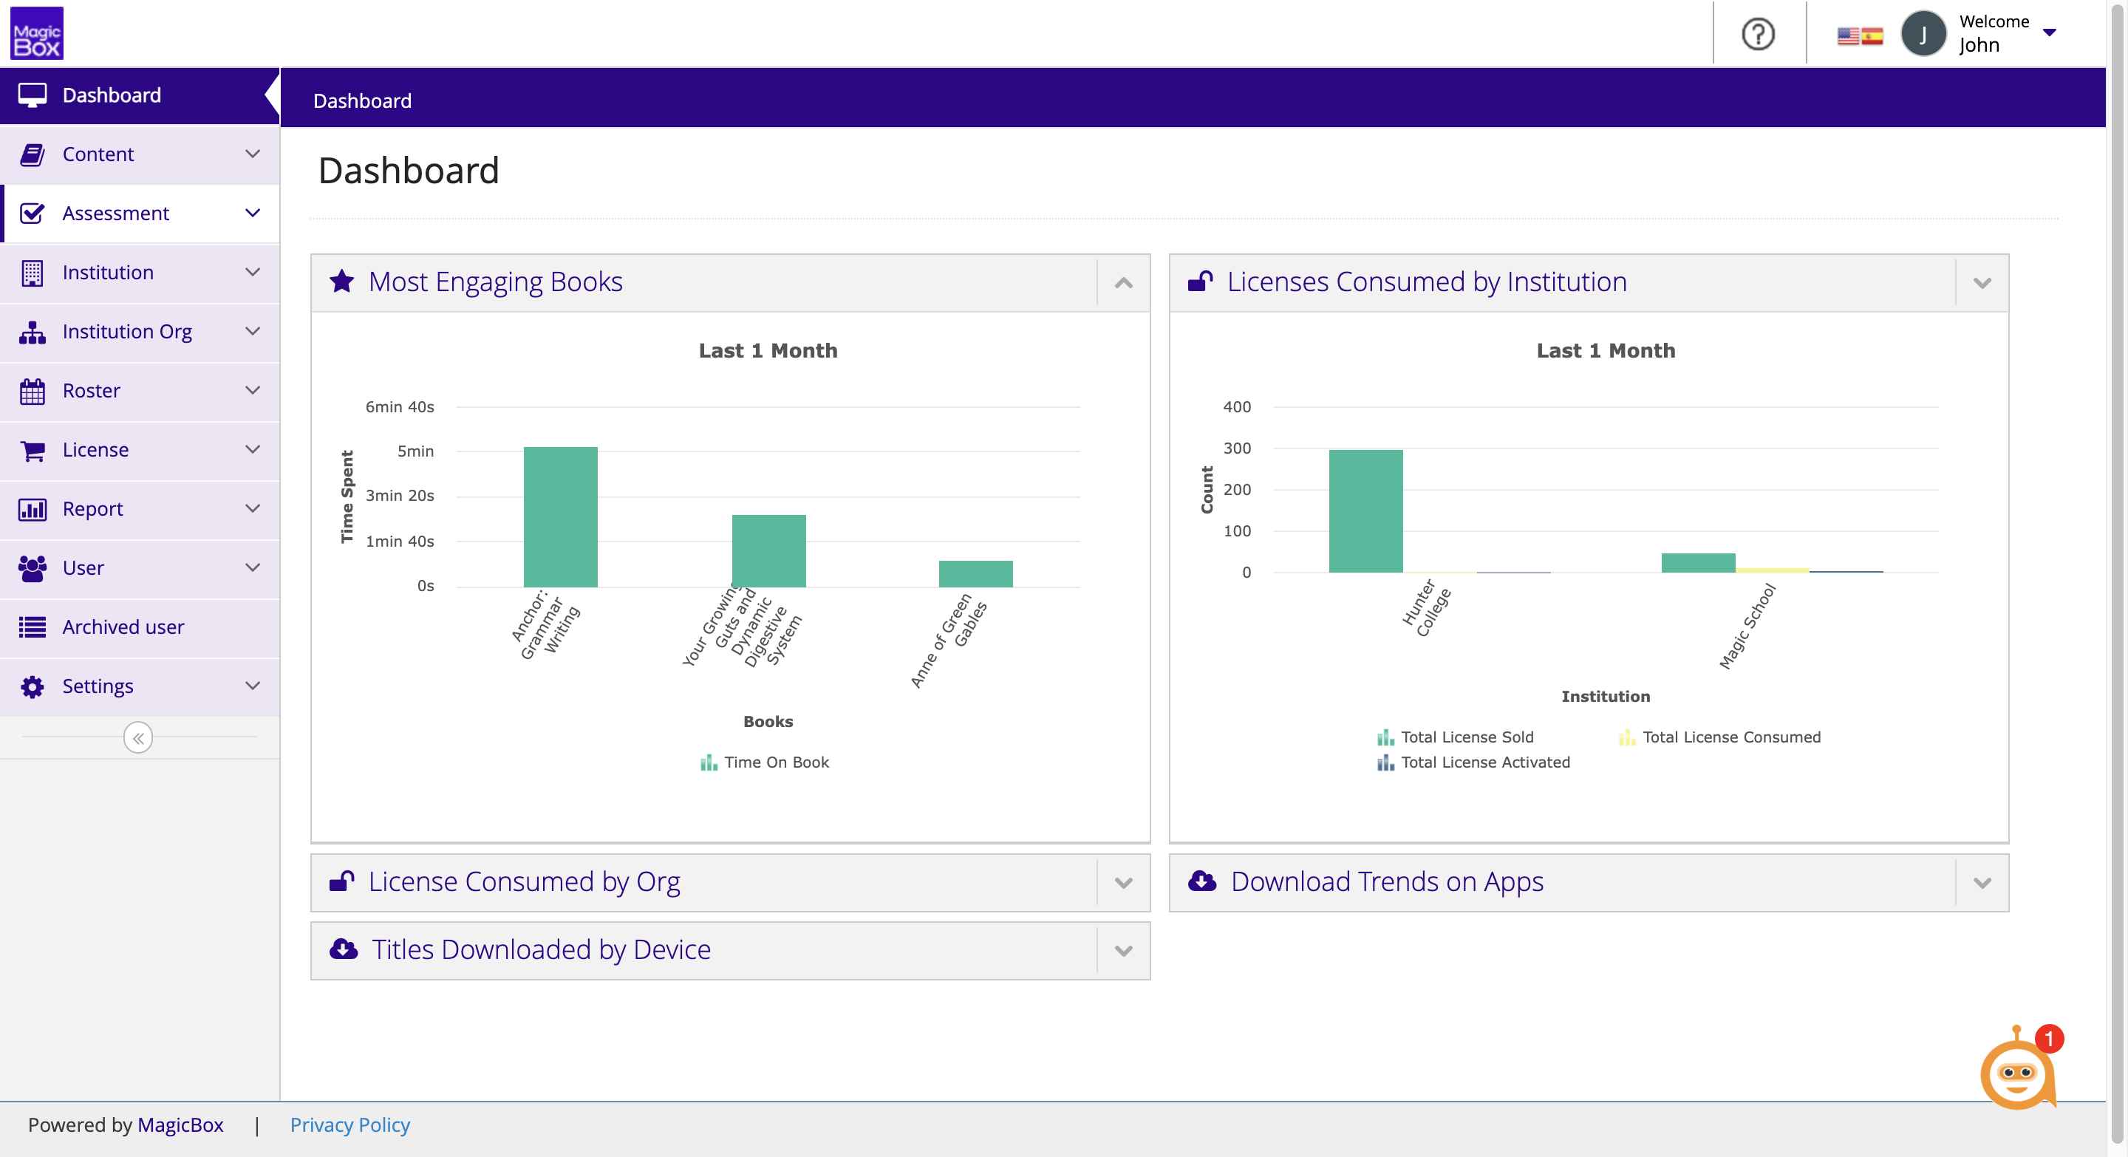The width and height of the screenshot is (2128, 1157).
Task: Expand the Assessment menu chevron
Action: pyautogui.click(x=253, y=213)
